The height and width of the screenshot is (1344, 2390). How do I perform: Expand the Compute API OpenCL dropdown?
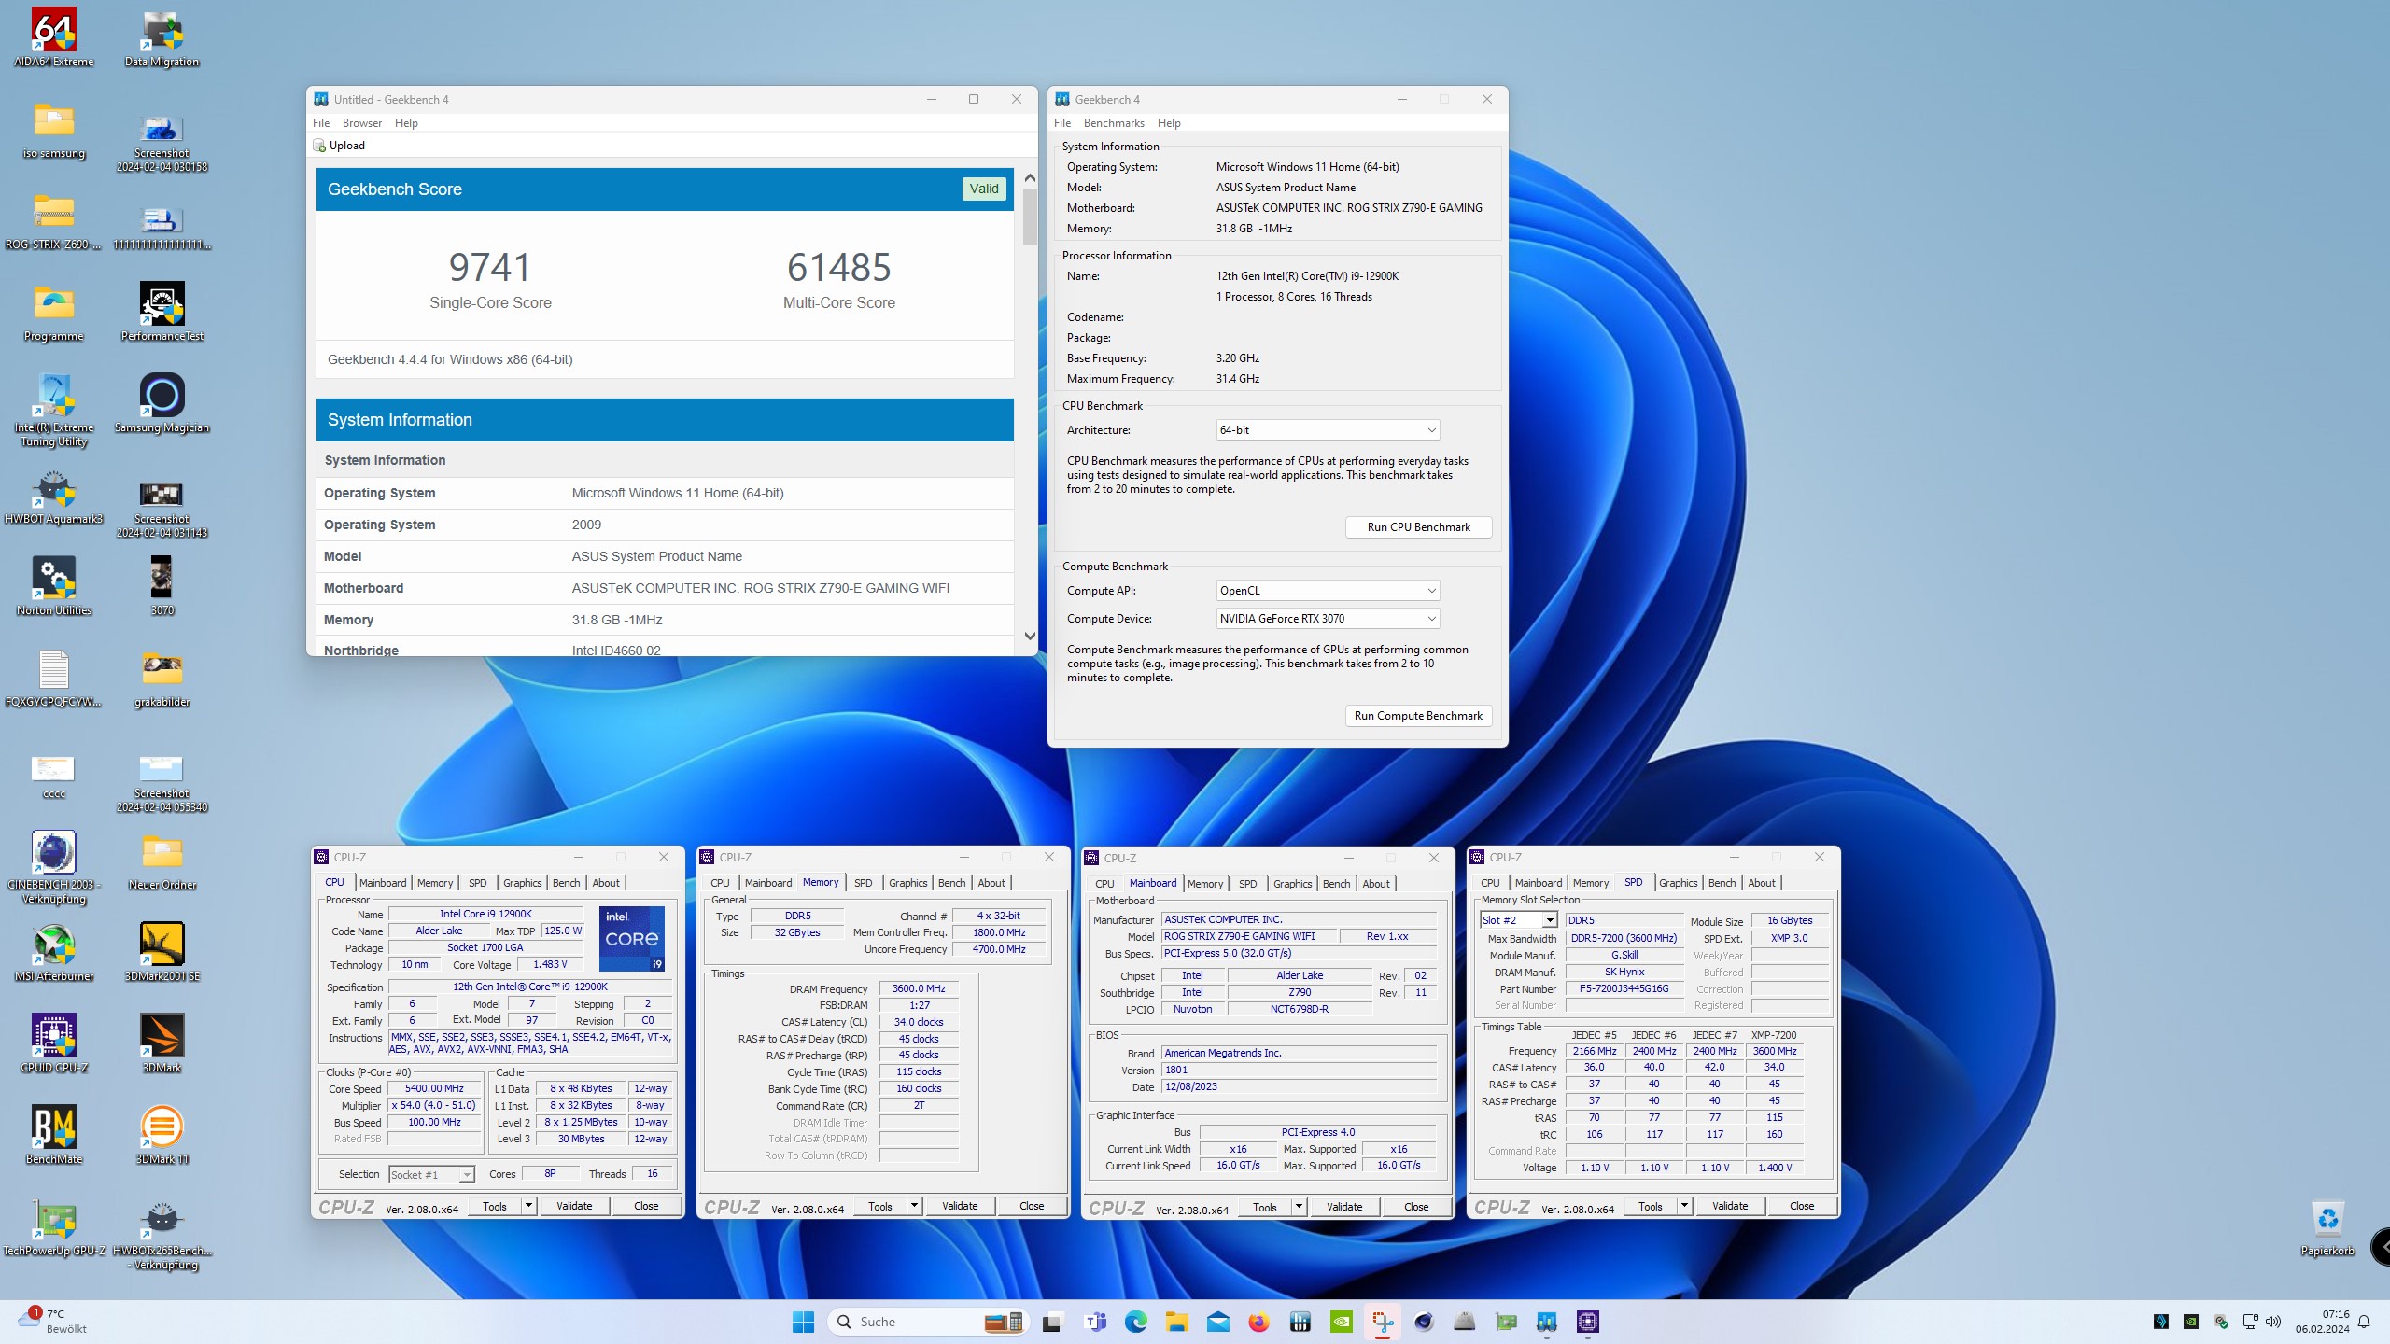[x=1328, y=591]
